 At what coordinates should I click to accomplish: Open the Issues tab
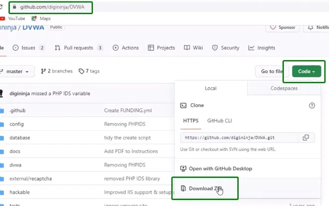(x=28, y=48)
